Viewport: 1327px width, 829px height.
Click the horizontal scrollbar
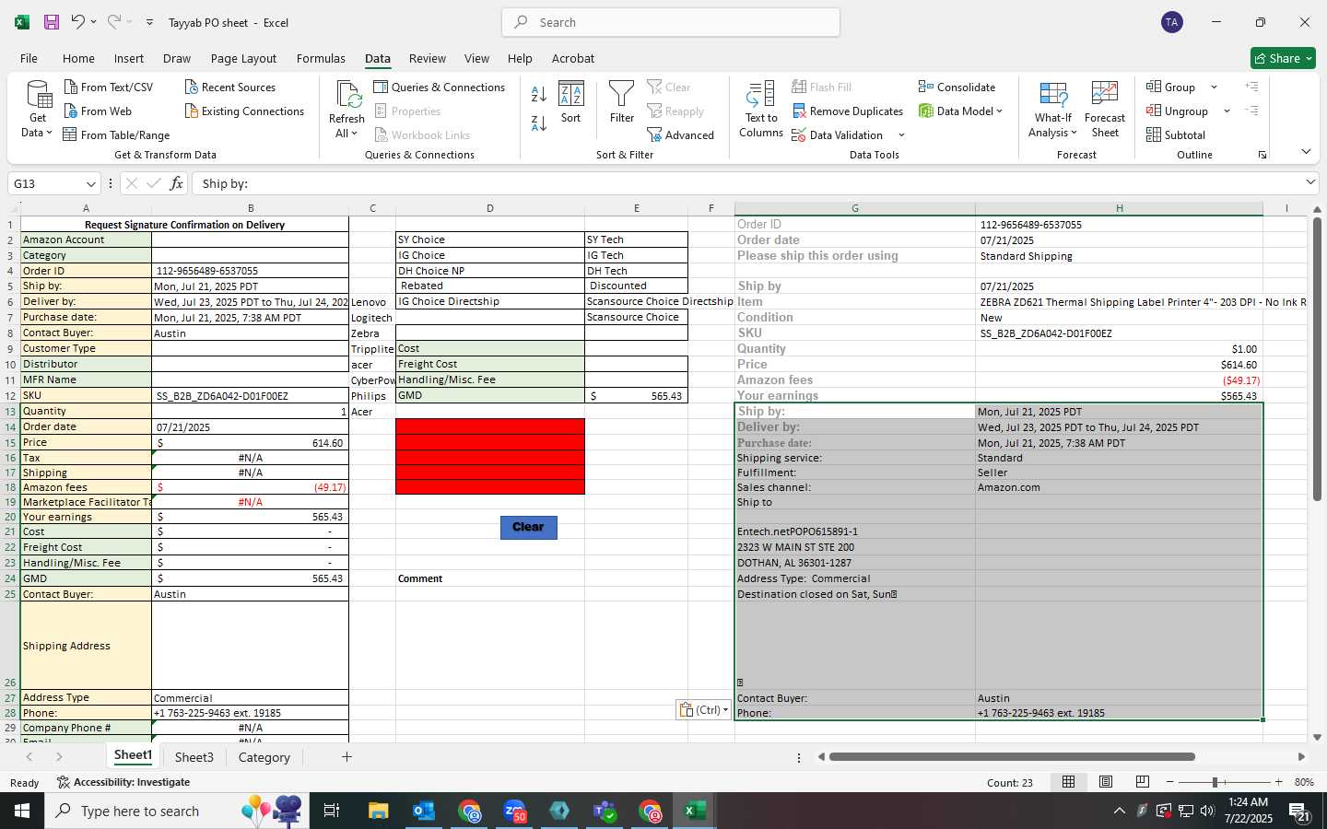tap(1012, 757)
